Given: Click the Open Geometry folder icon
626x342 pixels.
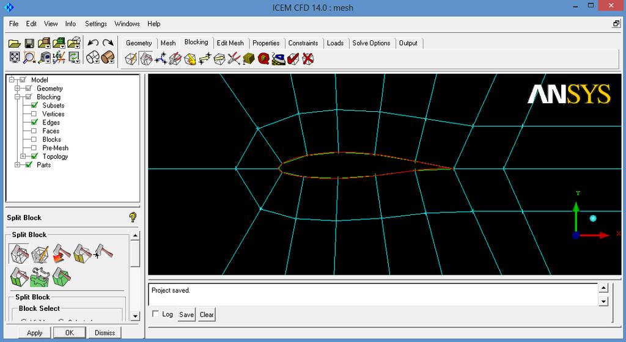Looking at the screenshot, I should 44,43.
